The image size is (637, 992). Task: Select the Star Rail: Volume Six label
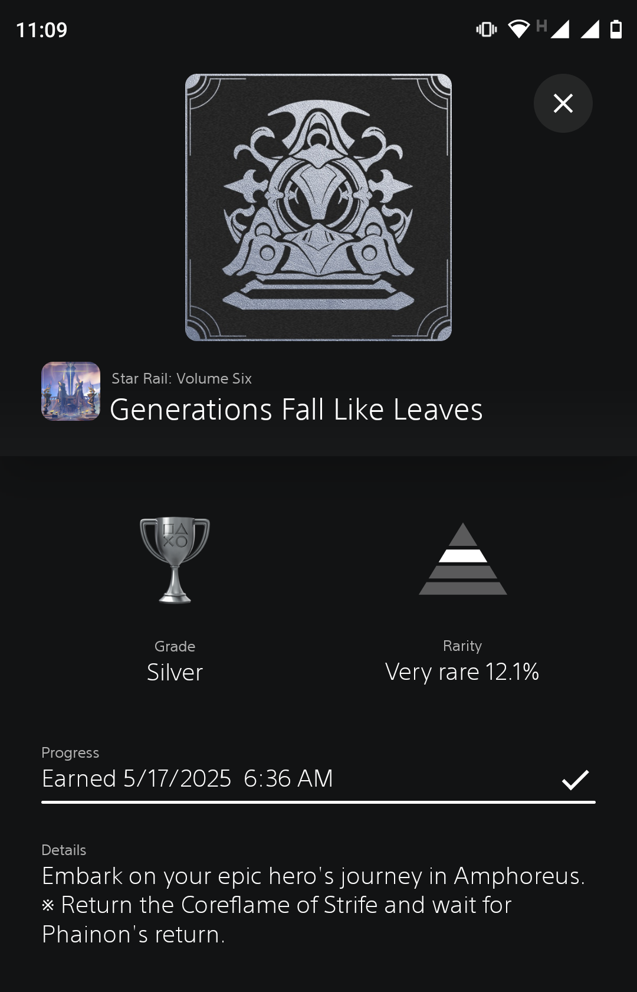[182, 378]
